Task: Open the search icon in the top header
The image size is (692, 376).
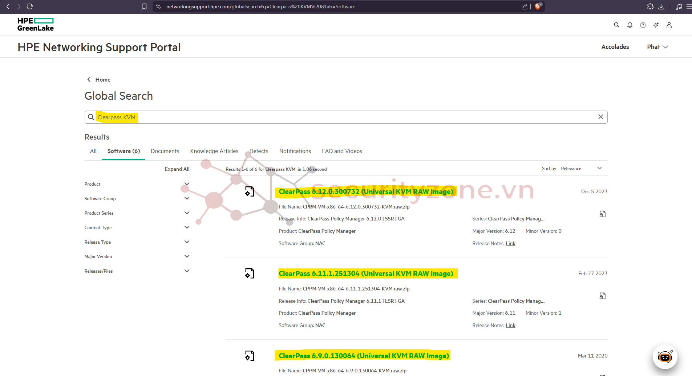Action: click(616, 25)
